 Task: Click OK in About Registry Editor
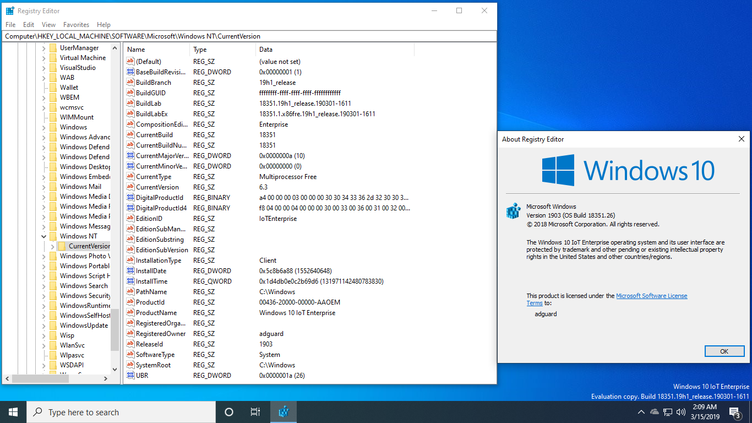coord(724,351)
